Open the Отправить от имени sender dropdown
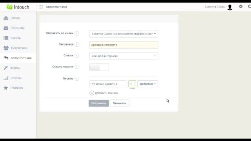This screenshot has height=141, width=251. click(124, 34)
